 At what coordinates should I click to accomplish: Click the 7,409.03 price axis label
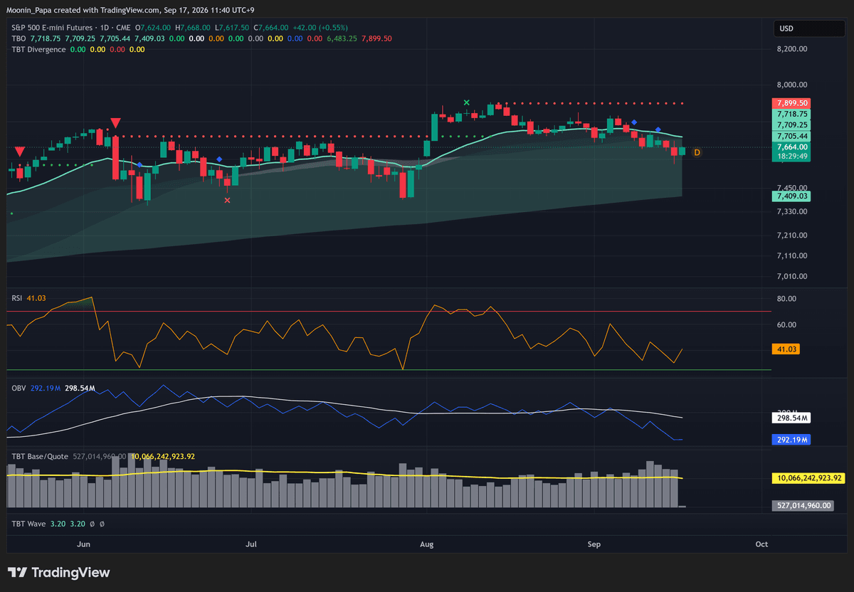pos(791,196)
